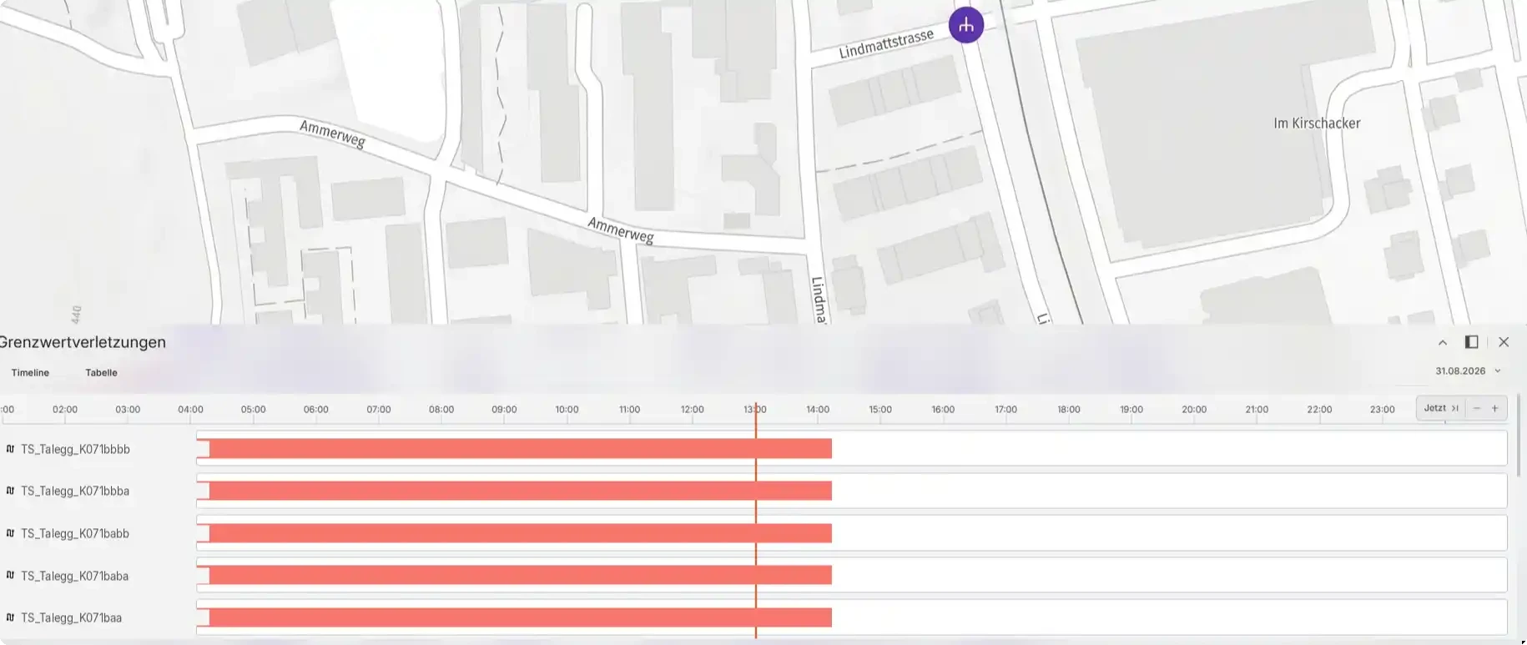Click the icon beside TS_Talegg_K071baba

(10, 576)
